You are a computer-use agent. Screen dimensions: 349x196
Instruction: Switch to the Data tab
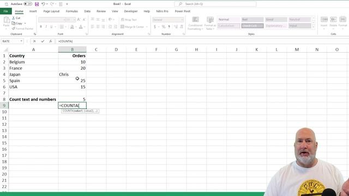tap(87, 11)
